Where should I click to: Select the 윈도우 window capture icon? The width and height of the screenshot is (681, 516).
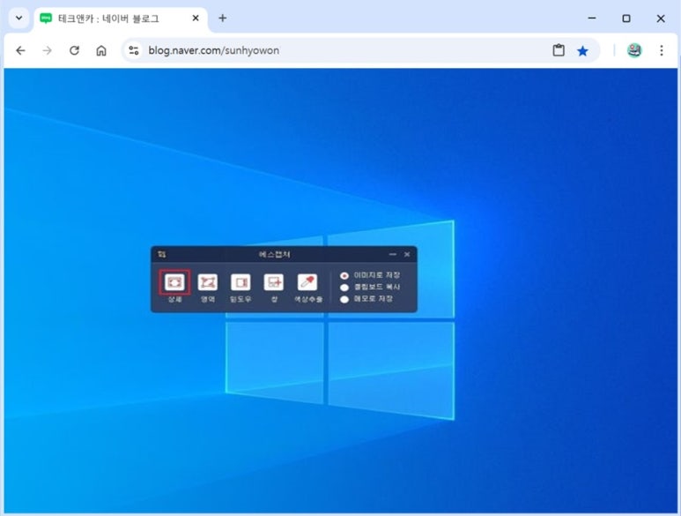[x=241, y=282]
